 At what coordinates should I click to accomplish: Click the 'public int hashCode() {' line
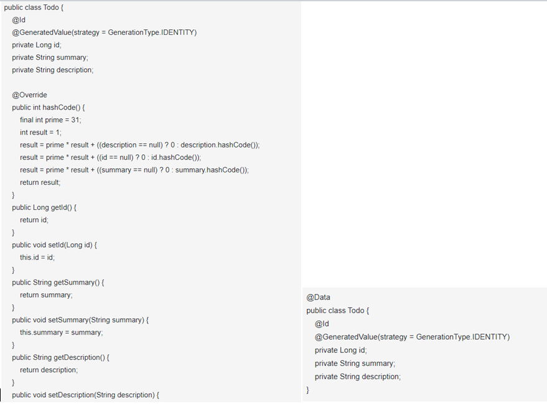pyautogui.click(x=48, y=108)
